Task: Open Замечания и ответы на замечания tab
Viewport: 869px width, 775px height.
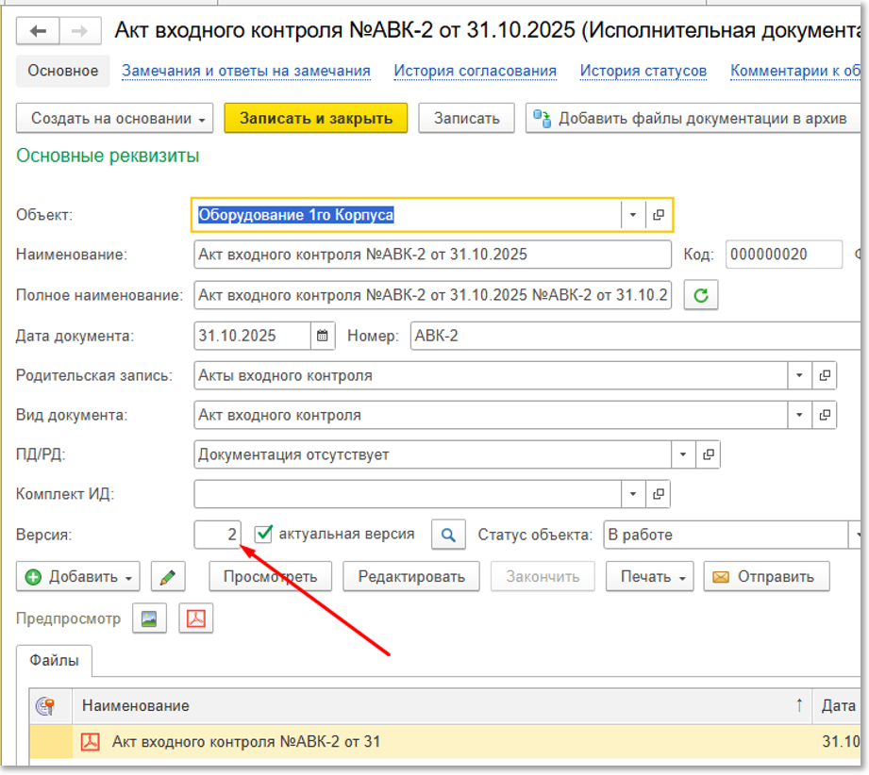Action: [245, 71]
